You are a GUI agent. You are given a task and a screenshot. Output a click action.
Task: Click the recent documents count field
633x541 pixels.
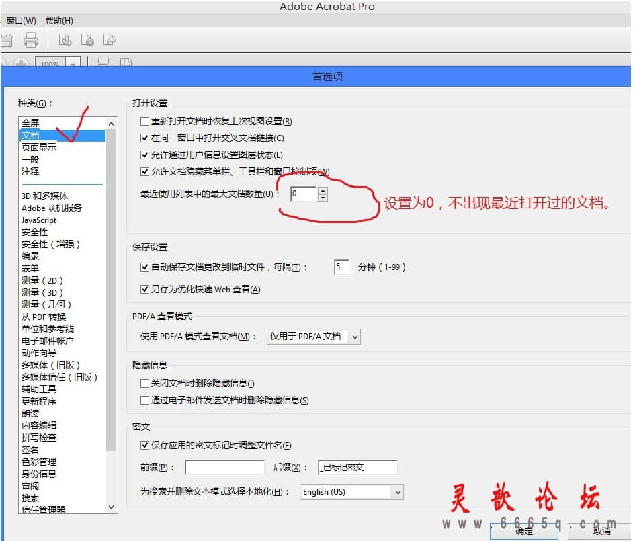[x=304, y=194]
